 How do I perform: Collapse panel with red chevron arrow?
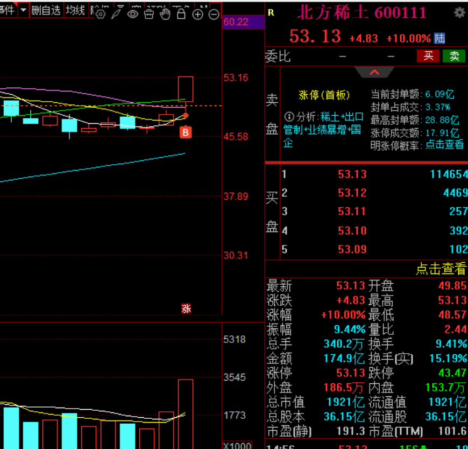click(374, 72)
